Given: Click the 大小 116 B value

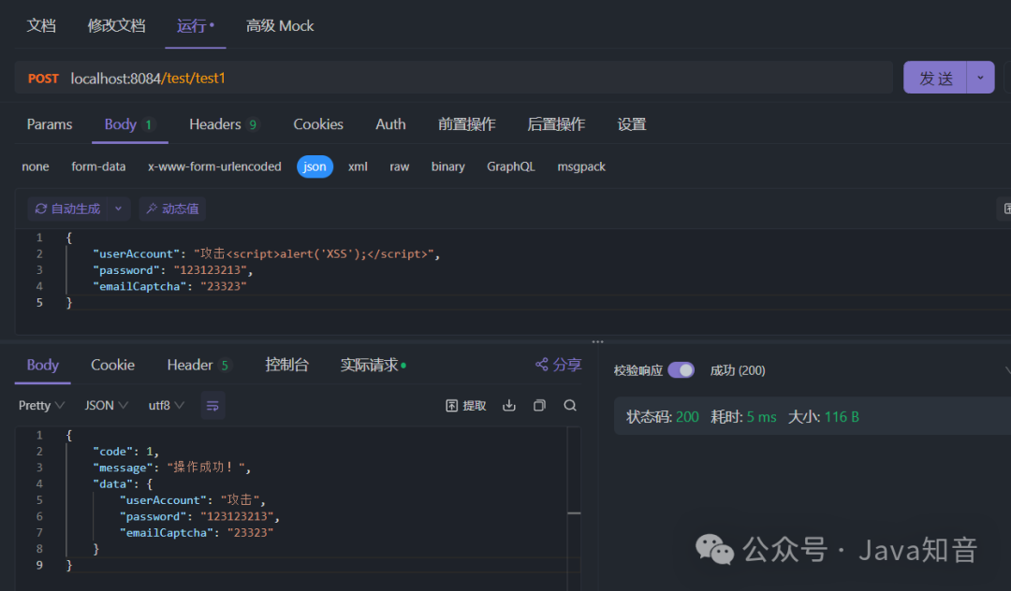Looking at the screenshot, I should click(x=842, y=417).
